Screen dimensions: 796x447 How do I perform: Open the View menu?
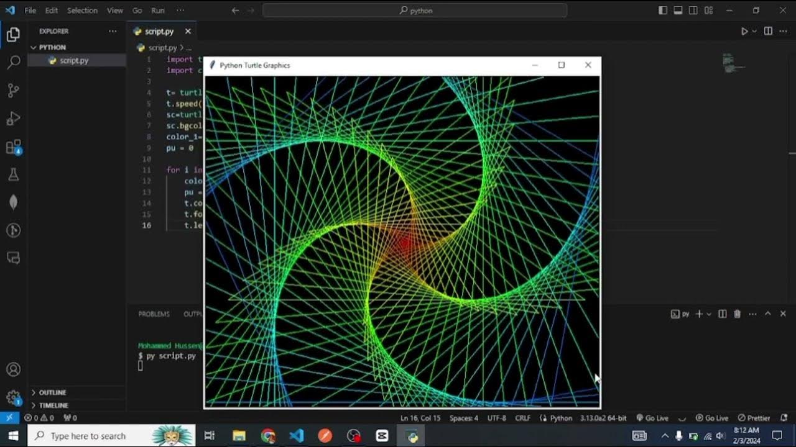click(115, 11)
